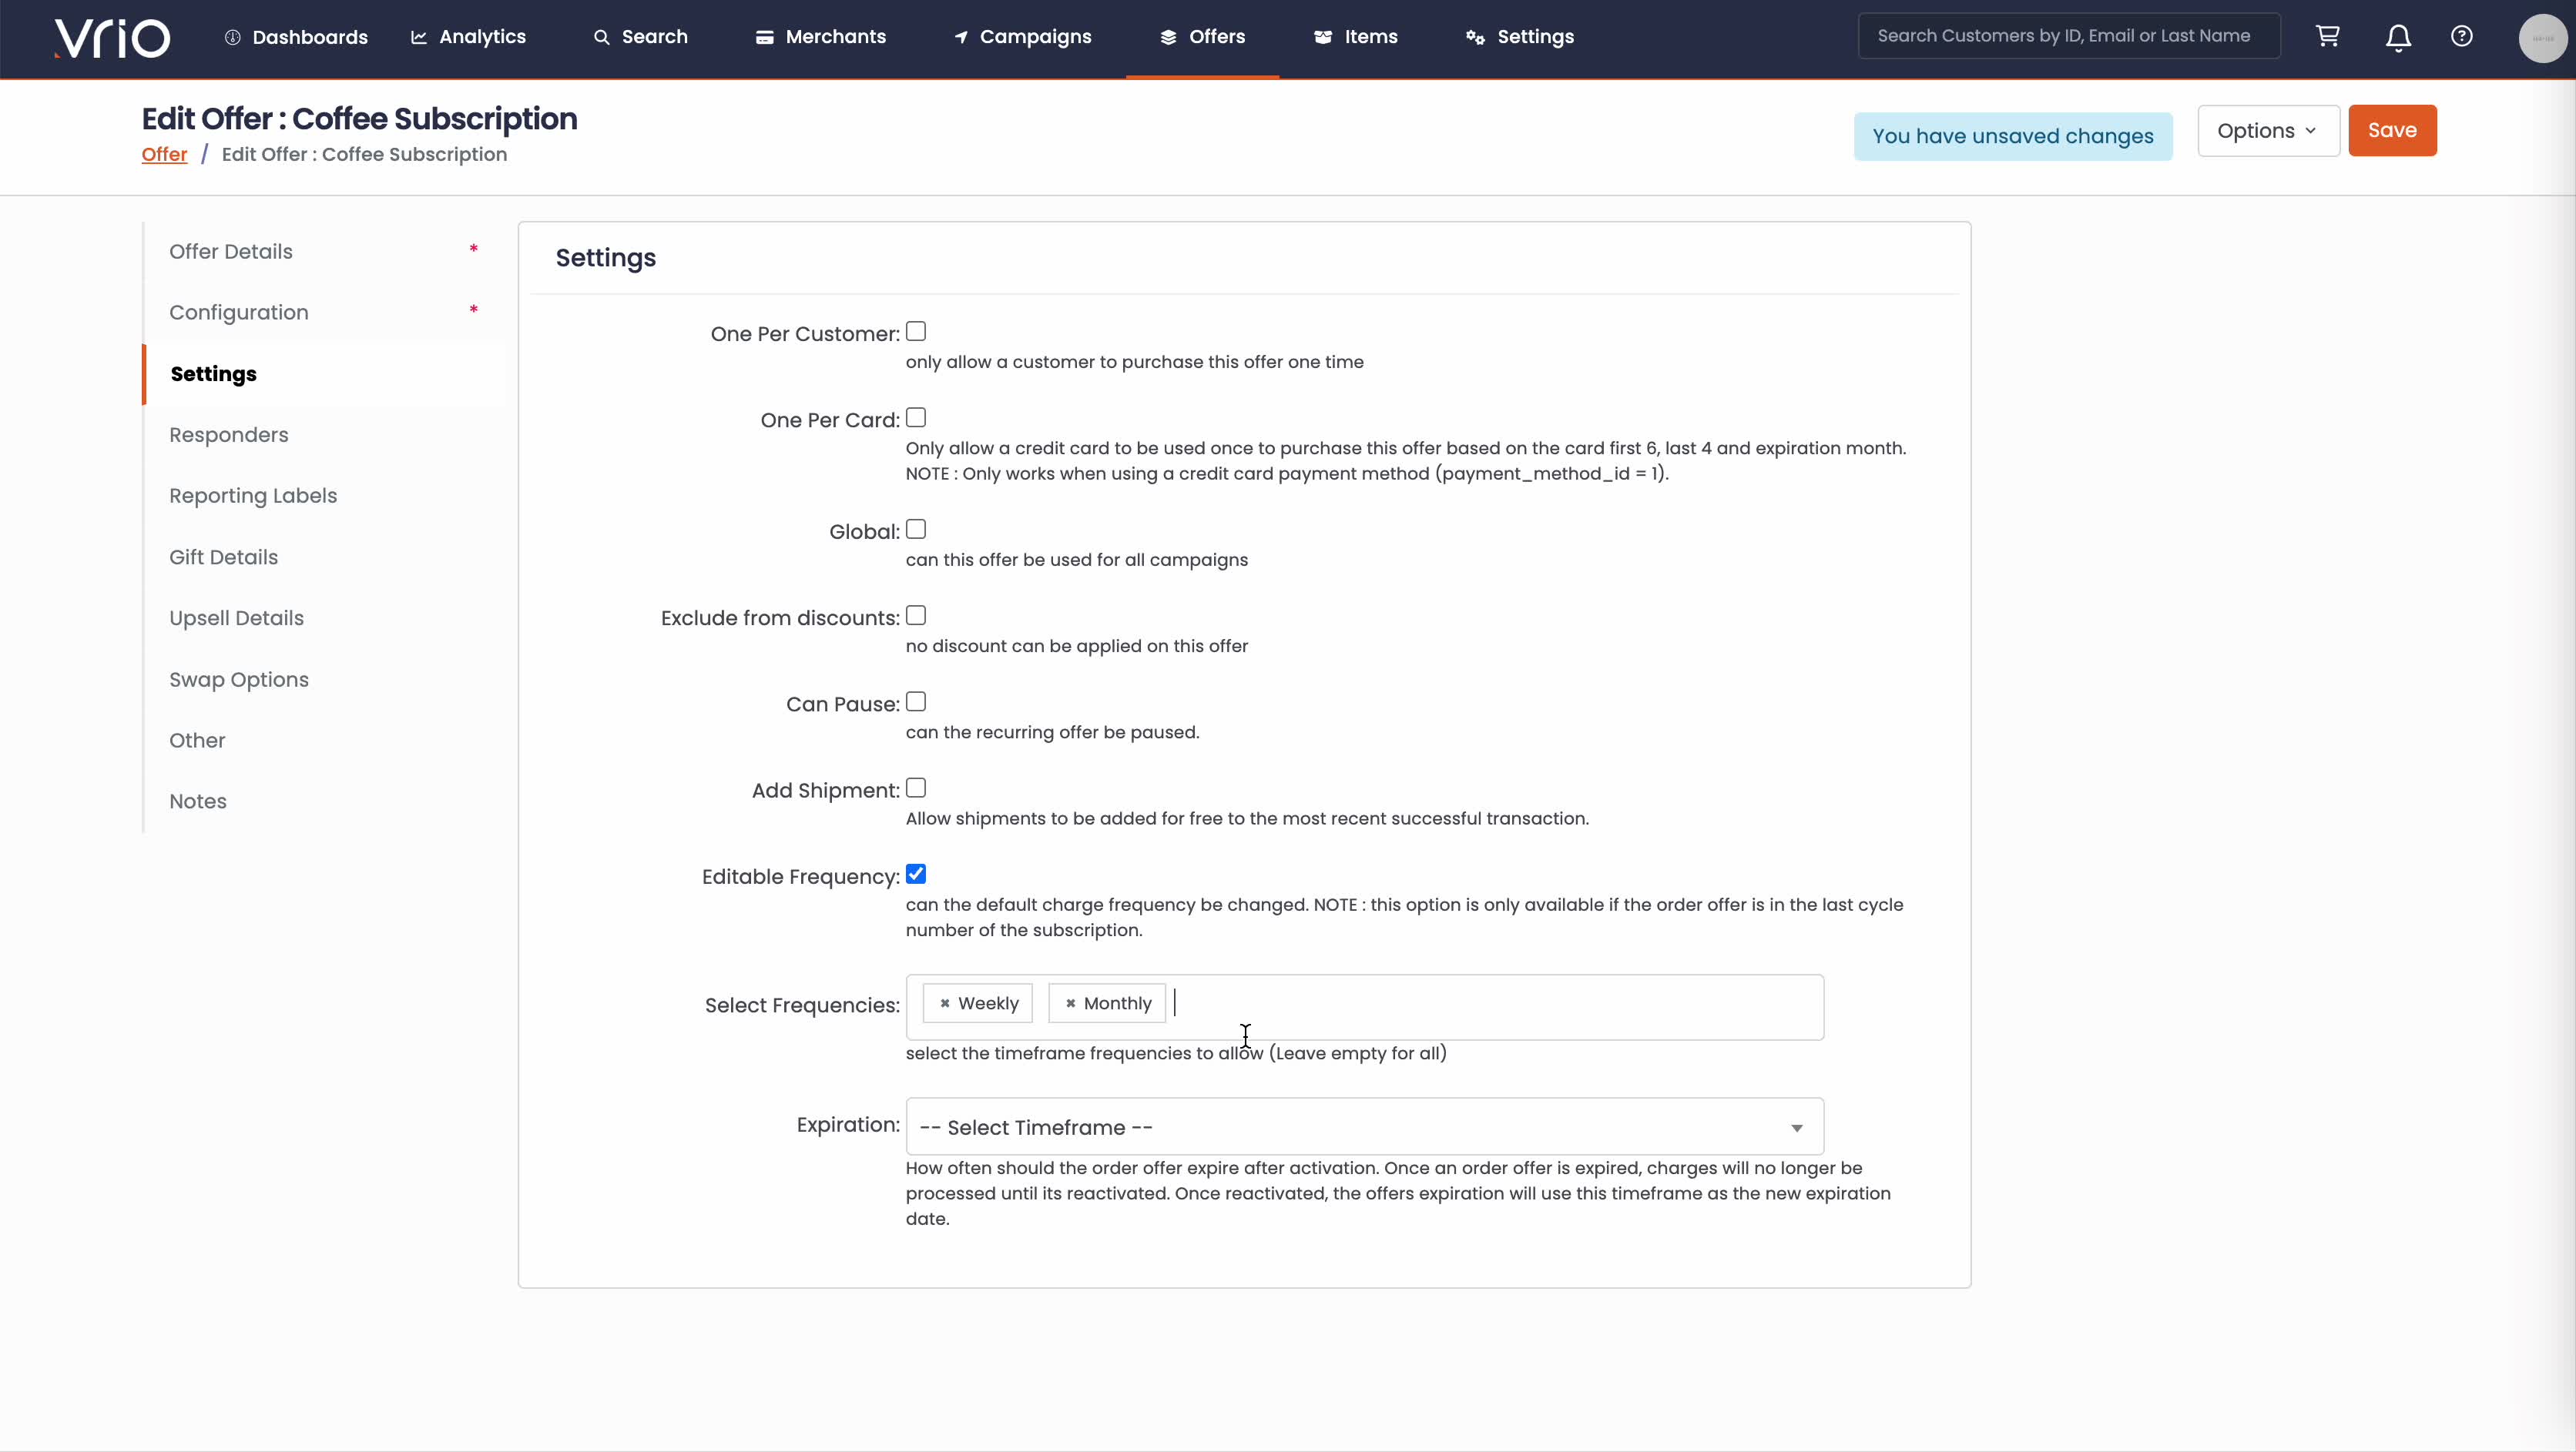Open the Analytics menu

coord(468,37)
